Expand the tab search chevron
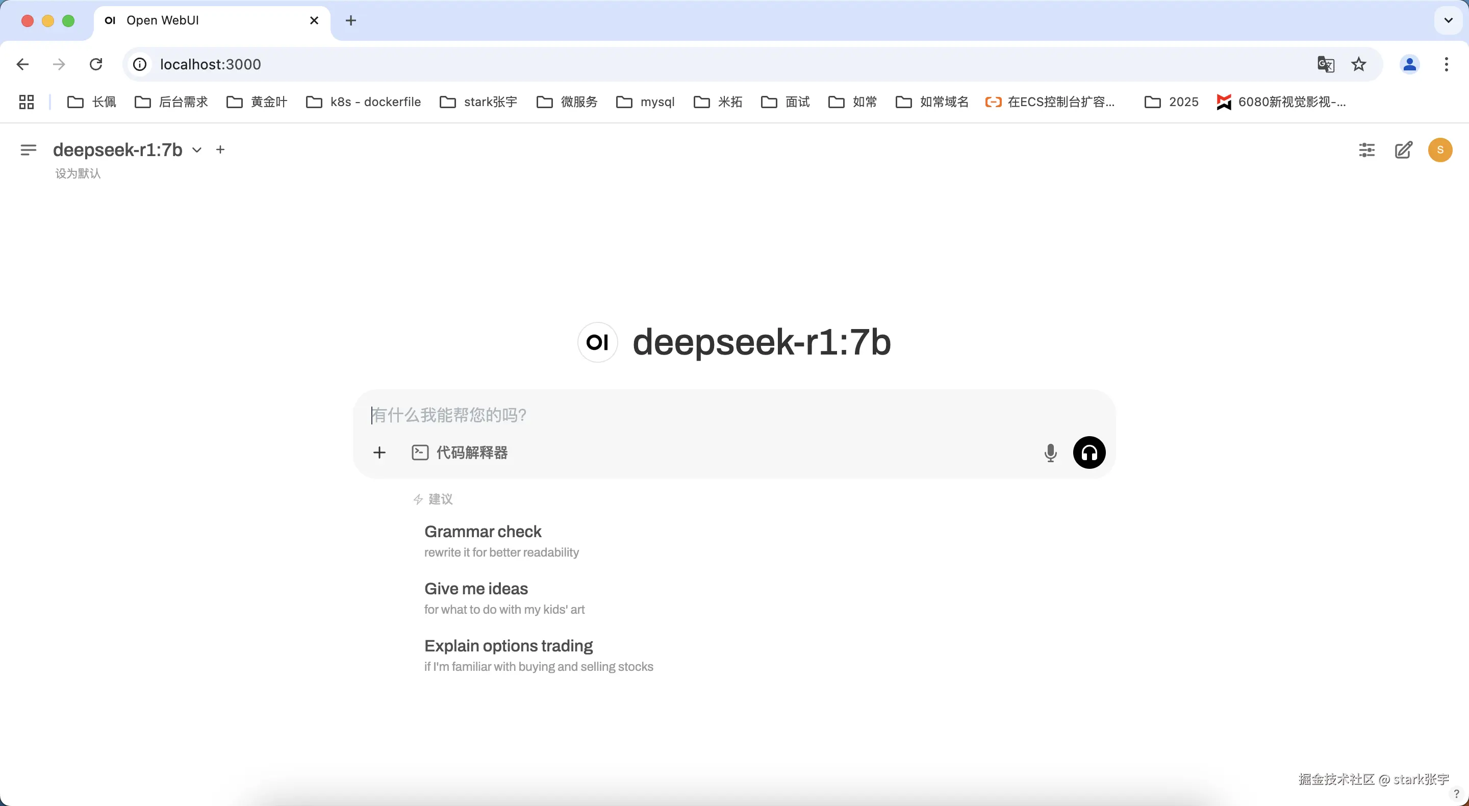 click(1448, 20)
